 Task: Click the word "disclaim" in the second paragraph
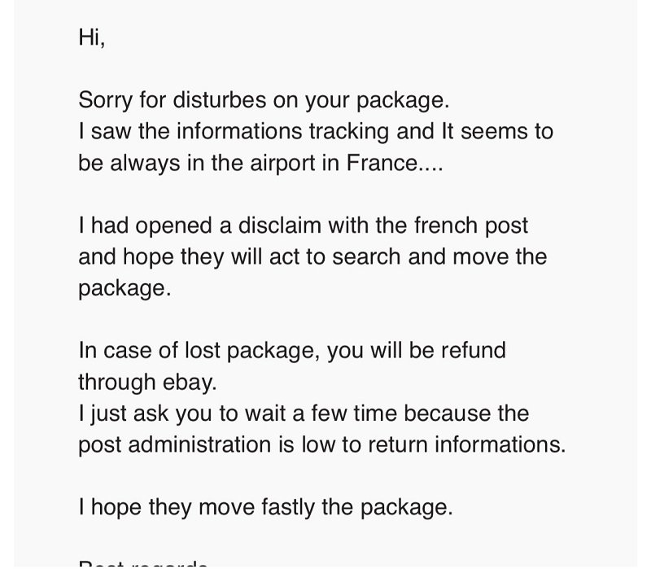279,225
